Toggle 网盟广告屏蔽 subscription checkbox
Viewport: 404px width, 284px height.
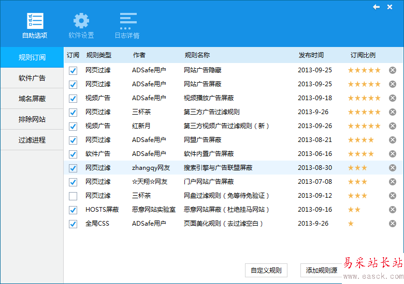(x=73, y=140)
